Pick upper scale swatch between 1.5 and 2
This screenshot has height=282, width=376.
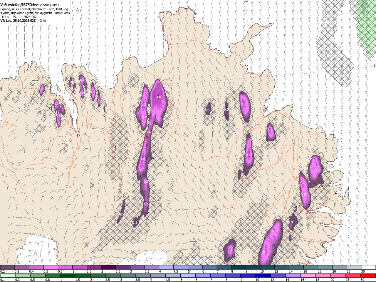(x=94, y=267)
